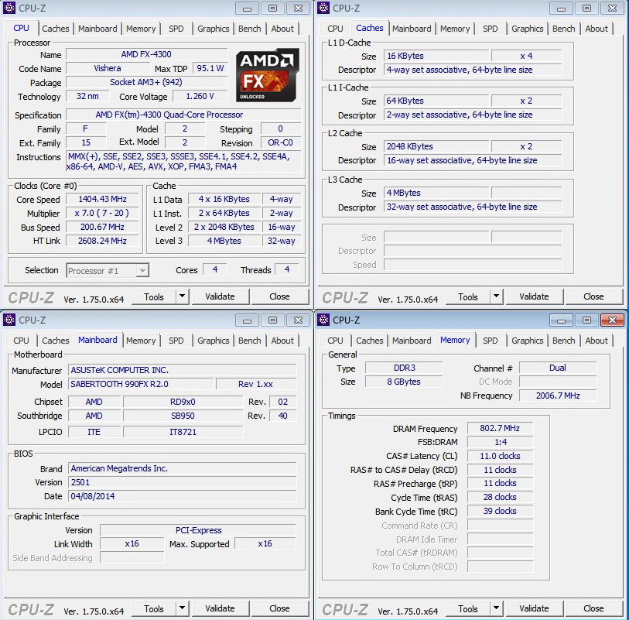629x620 pixels.
Task: Select Memory tab in Caches window
Action: pos(455,29)
